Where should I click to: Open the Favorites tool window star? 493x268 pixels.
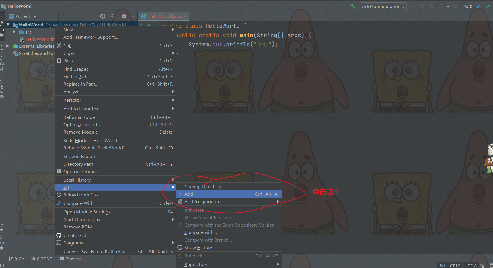pyautogui.click(x=2, y=248)
